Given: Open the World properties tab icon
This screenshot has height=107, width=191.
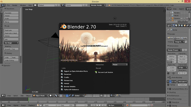Looking at the screenshot, I should (182, 26).
